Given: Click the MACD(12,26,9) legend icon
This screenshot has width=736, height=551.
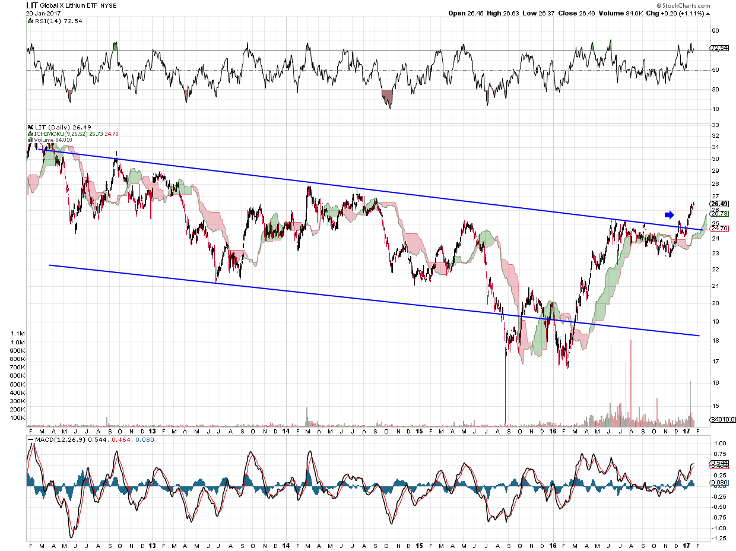Looking at the screenshot, I should click(31, 439).
